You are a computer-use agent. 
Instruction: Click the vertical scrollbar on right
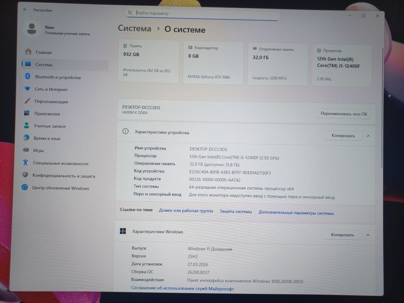coord(382,108)
